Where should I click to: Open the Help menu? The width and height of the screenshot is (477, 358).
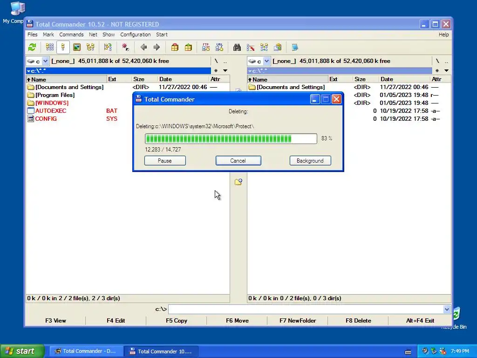coord(443,34)
